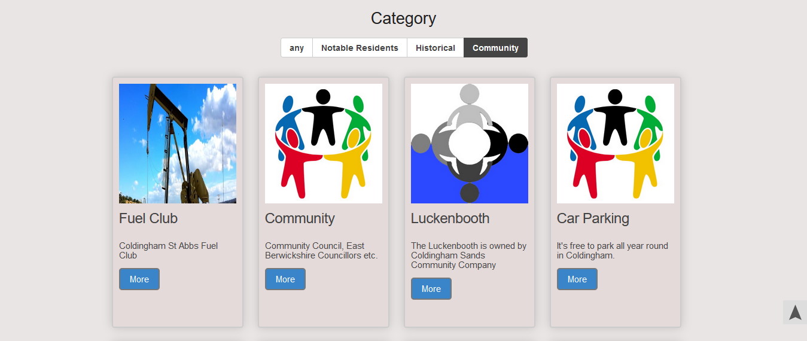Open More for the Luckenbooth card
Screen dimensions: 807x341
tap(431, 288)
